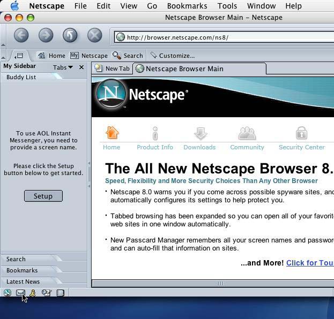The height and width of the screenshot is (319, 334).
Task: Click the orange Home house icon
Action: (112, 133)
